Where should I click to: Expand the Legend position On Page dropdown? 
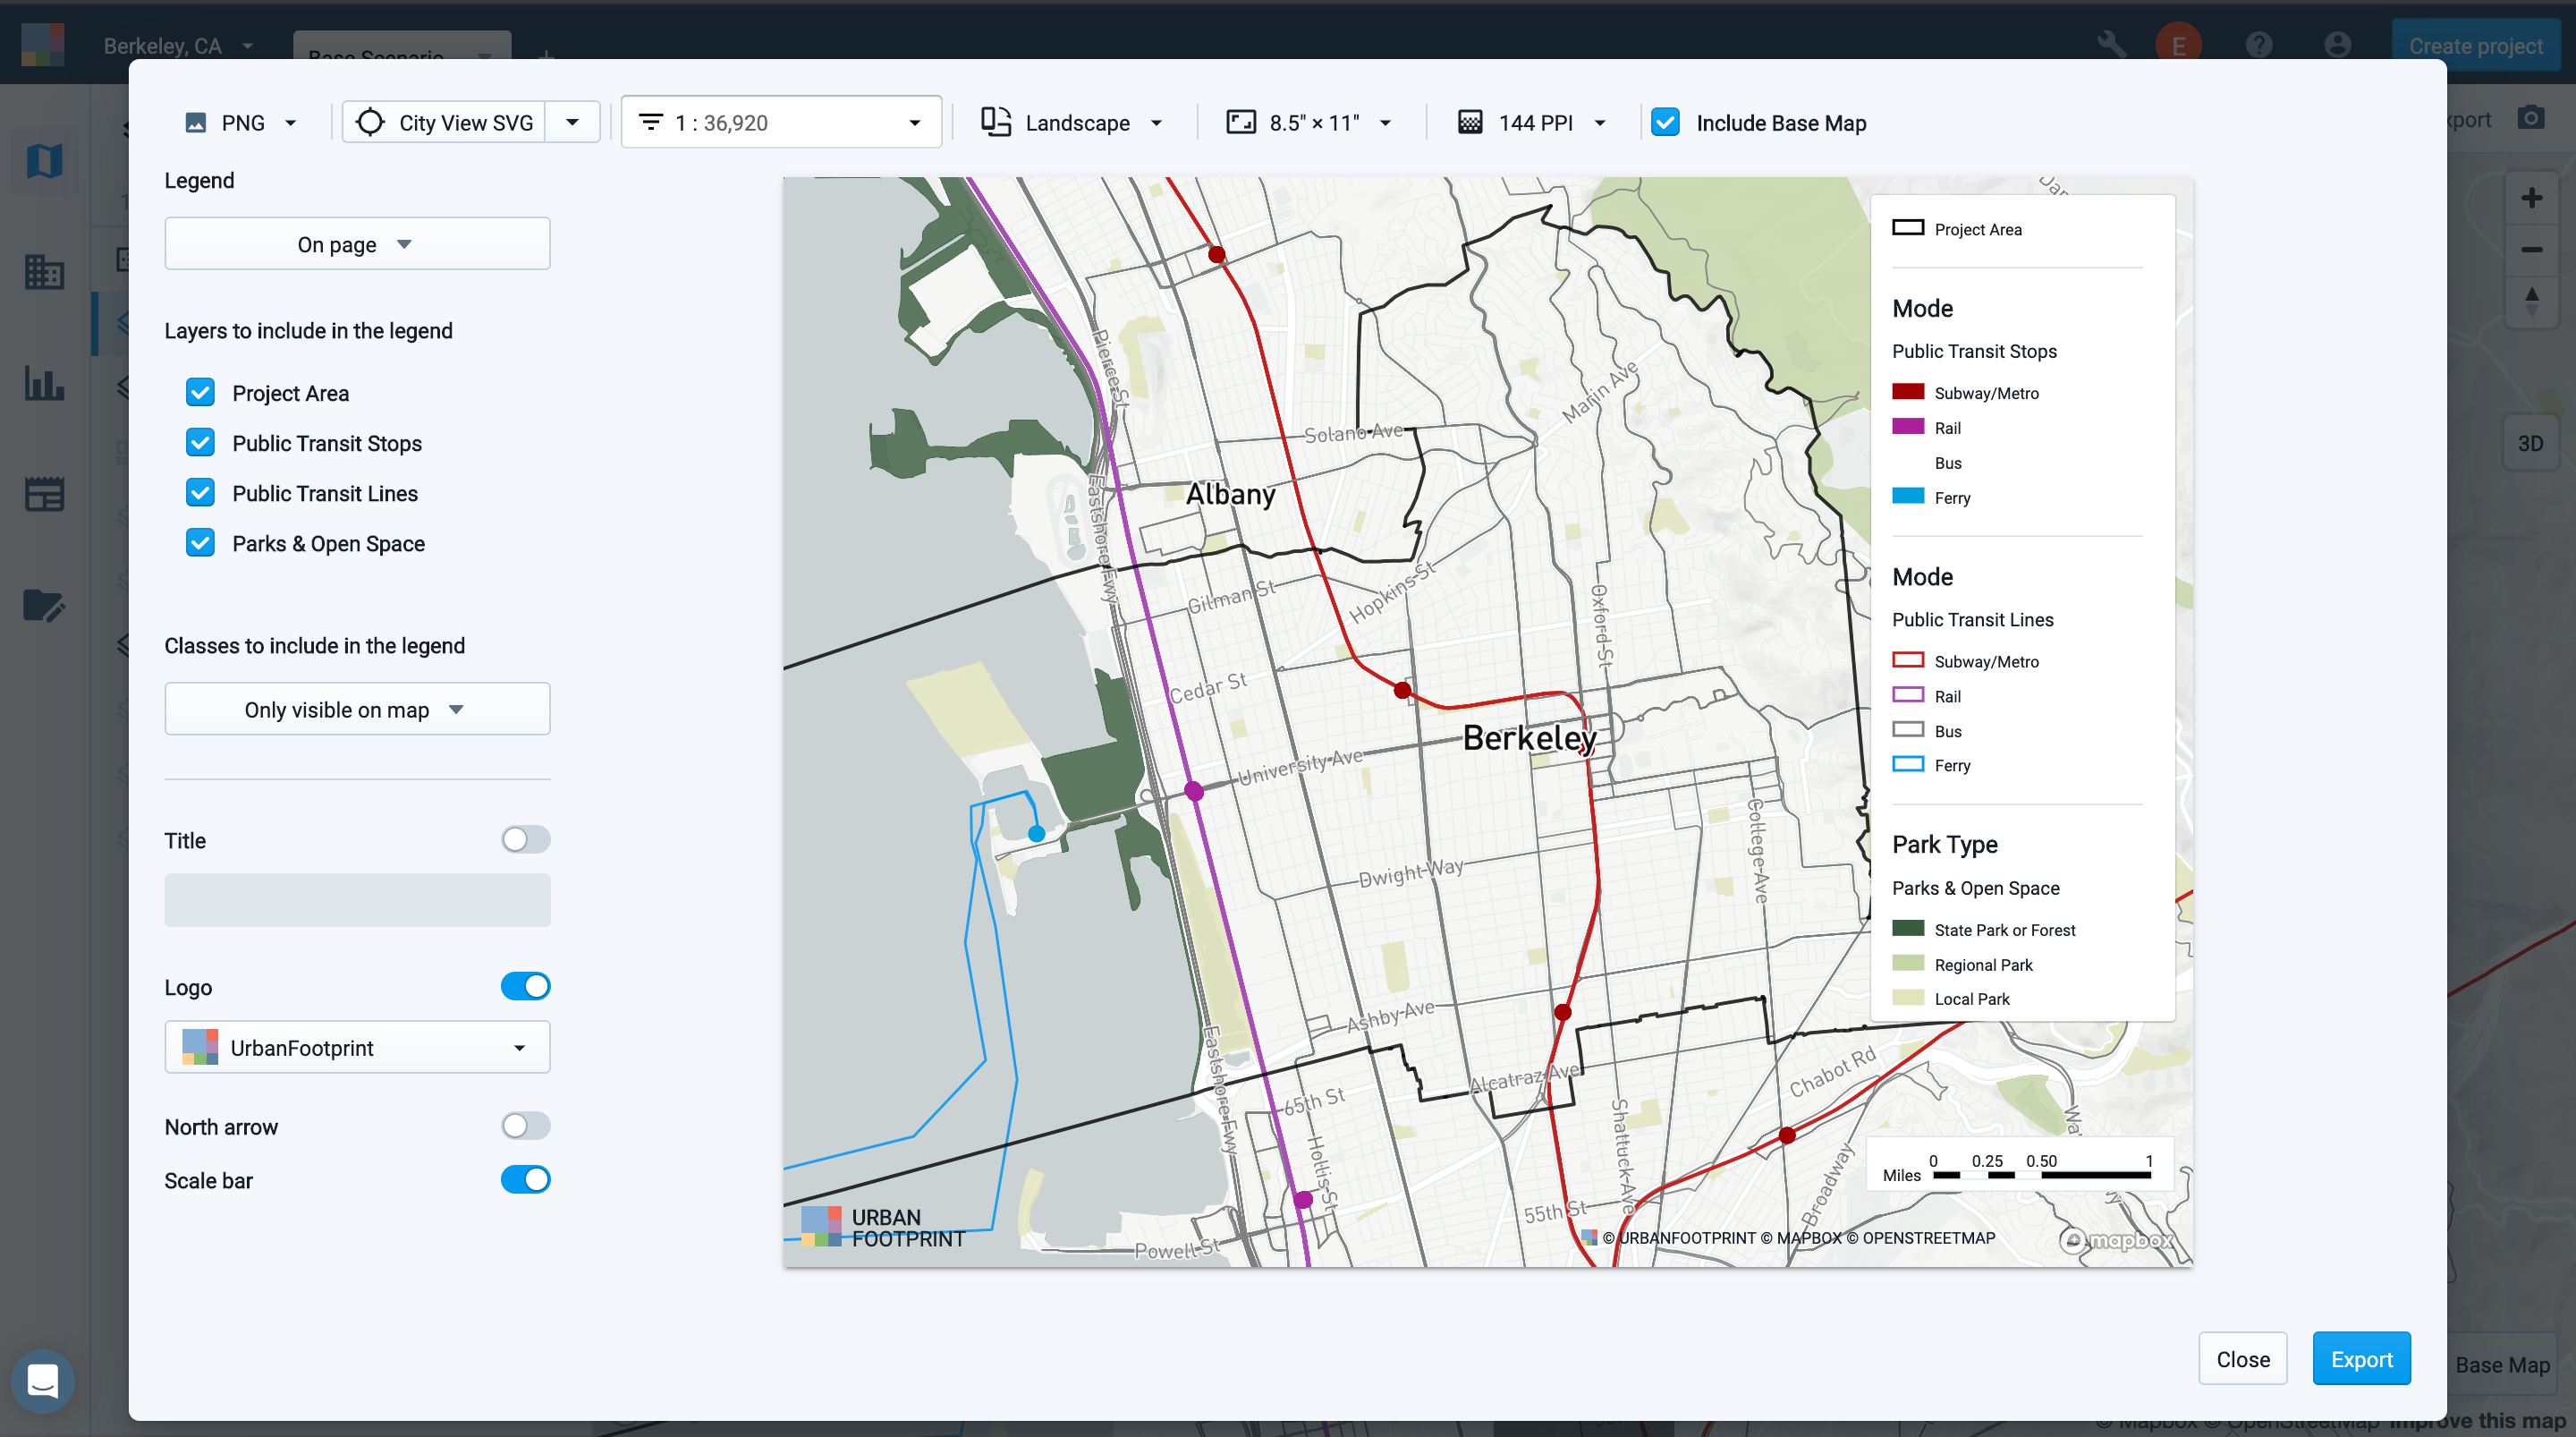(x=353, y=244)
